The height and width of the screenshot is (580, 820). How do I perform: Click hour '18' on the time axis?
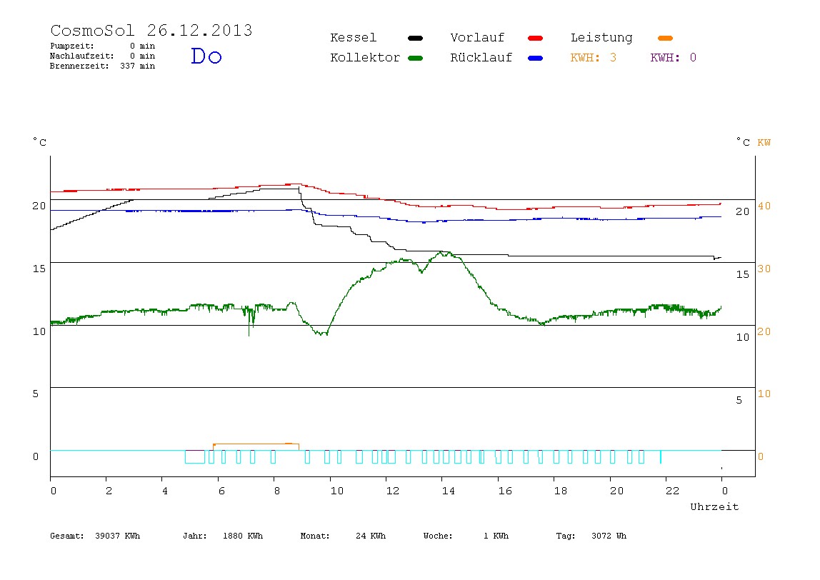(561, 491)
